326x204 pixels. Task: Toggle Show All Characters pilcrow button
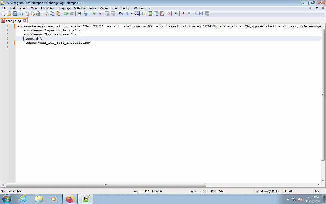tap(127, 14)
